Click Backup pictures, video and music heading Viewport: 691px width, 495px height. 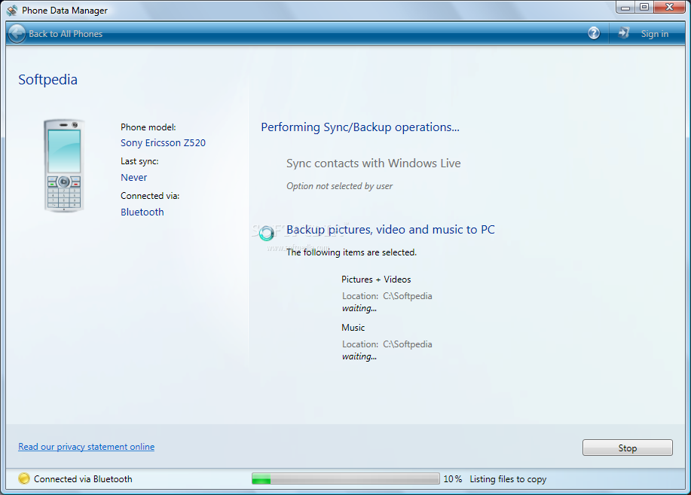pos(390,230)
